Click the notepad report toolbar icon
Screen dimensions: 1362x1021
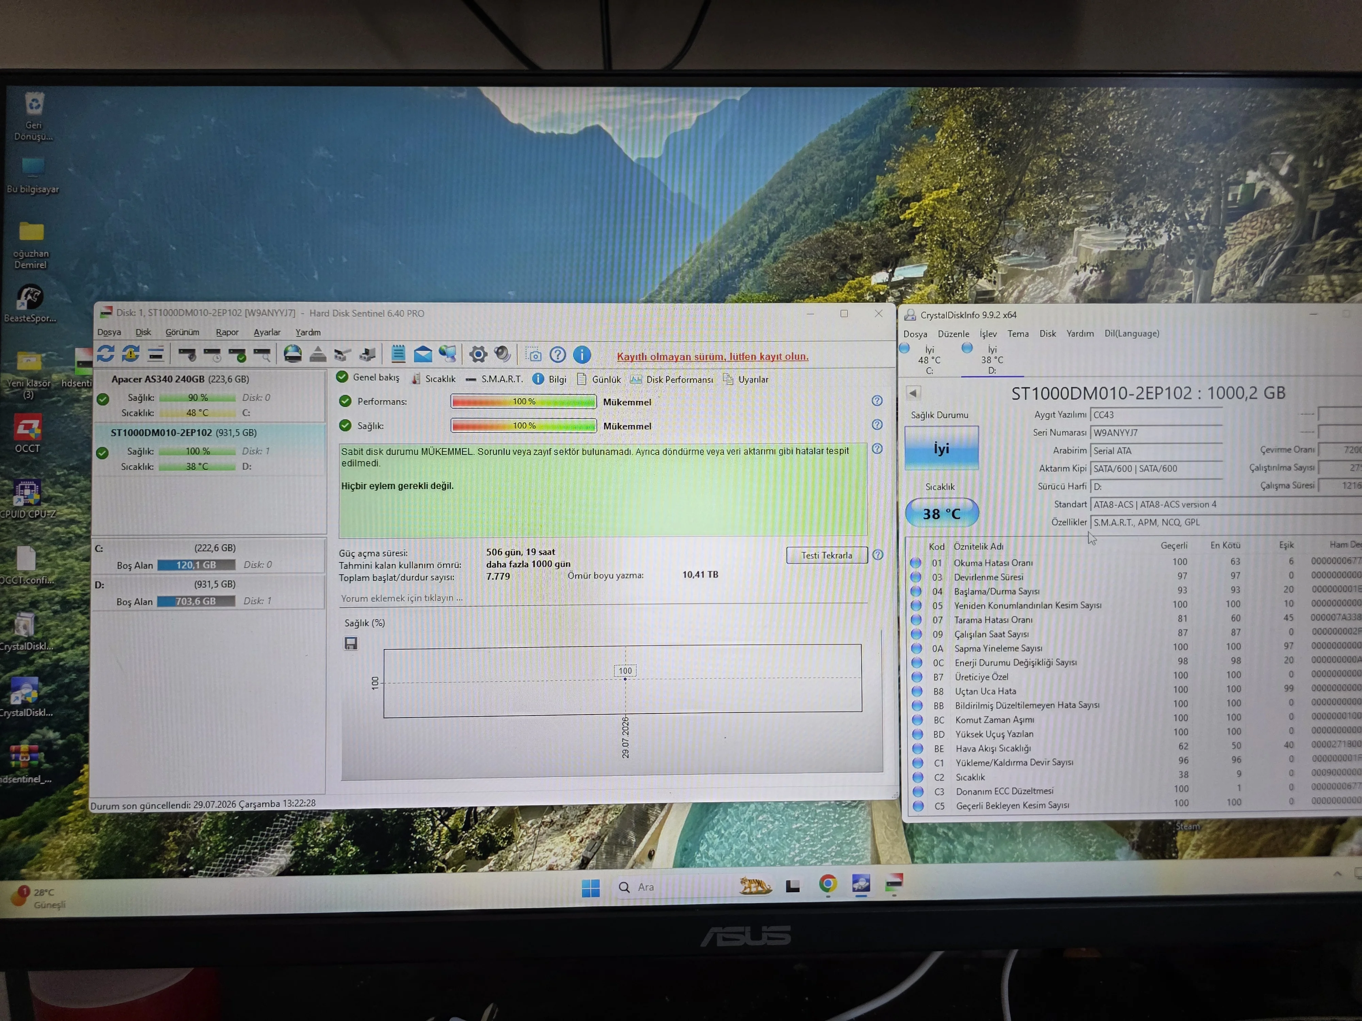(398, 353)
